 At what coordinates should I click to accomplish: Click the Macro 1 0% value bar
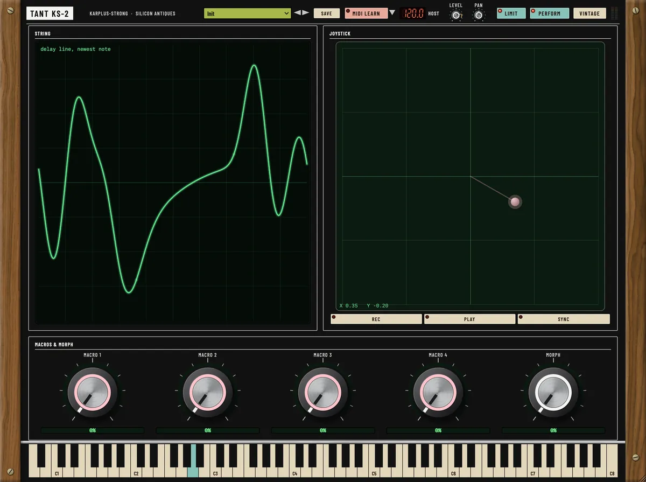[x=93, y=431]
